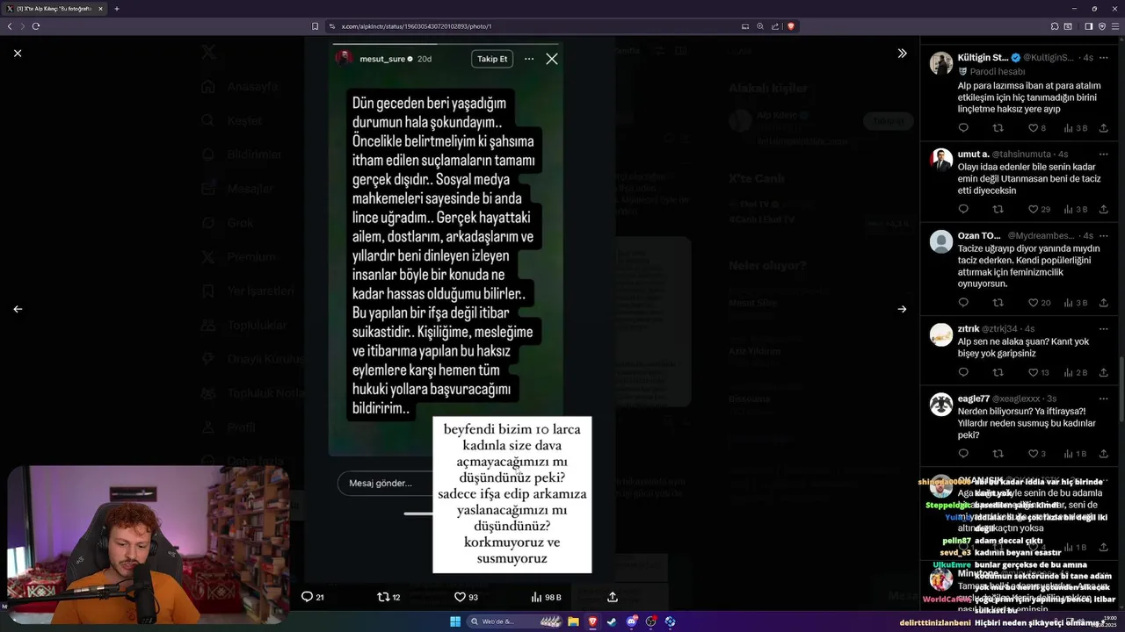Image resolution: width=1125 pixels, height=632 pixels.
Task: Open umut a. profile avatar
Action: (x=941, y=159)
